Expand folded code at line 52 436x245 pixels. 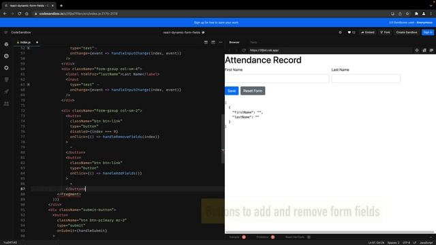click(x=29, y=48)
